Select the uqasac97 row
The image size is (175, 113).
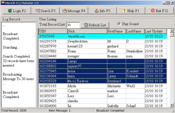pyautogui.click(x=103, y=66)
